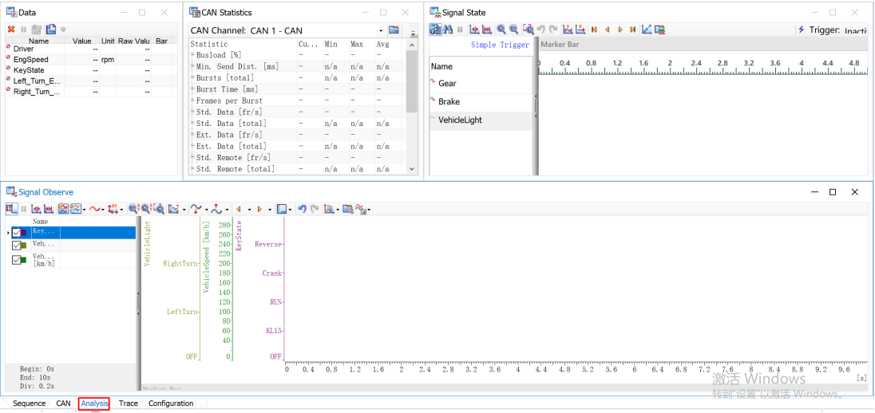The height and width of the screenshot is (413, 875).
Task: Click the Raw Valu column header
Action: click(133, 41)
